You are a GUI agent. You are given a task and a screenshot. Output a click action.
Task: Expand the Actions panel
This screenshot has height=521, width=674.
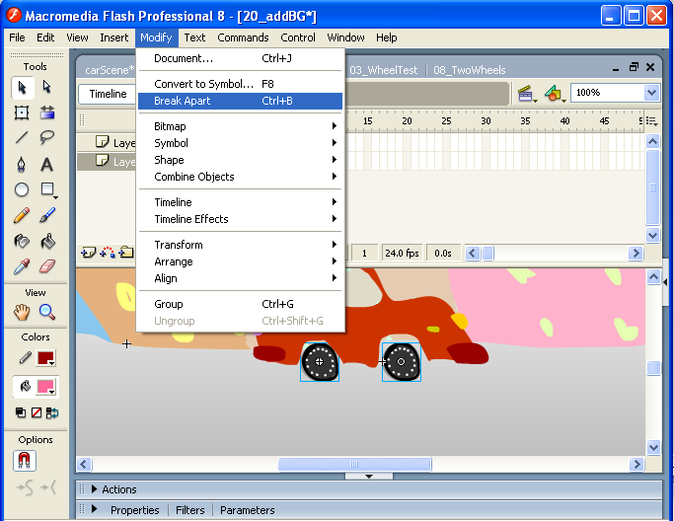pos(95,489)
